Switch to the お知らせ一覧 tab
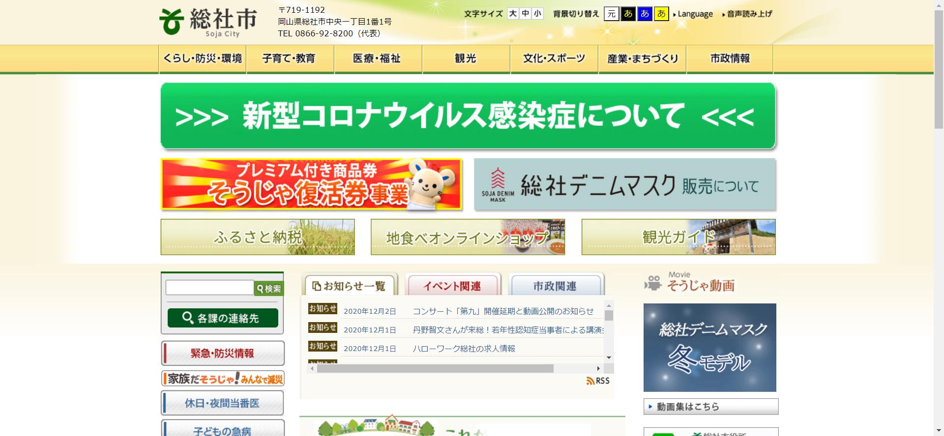944x436 pixels. tap(350, 286)
